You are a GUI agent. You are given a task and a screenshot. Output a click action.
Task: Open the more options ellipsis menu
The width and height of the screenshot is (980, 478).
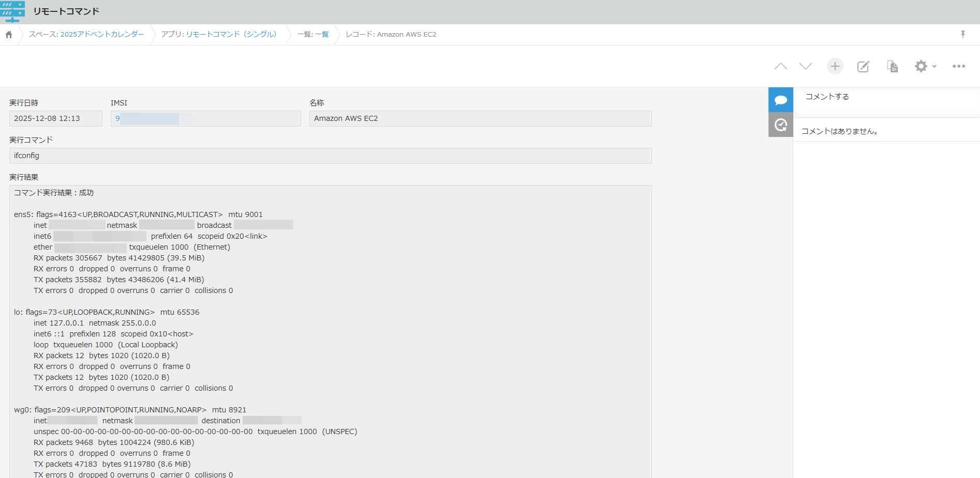click(x=959, y=66)
